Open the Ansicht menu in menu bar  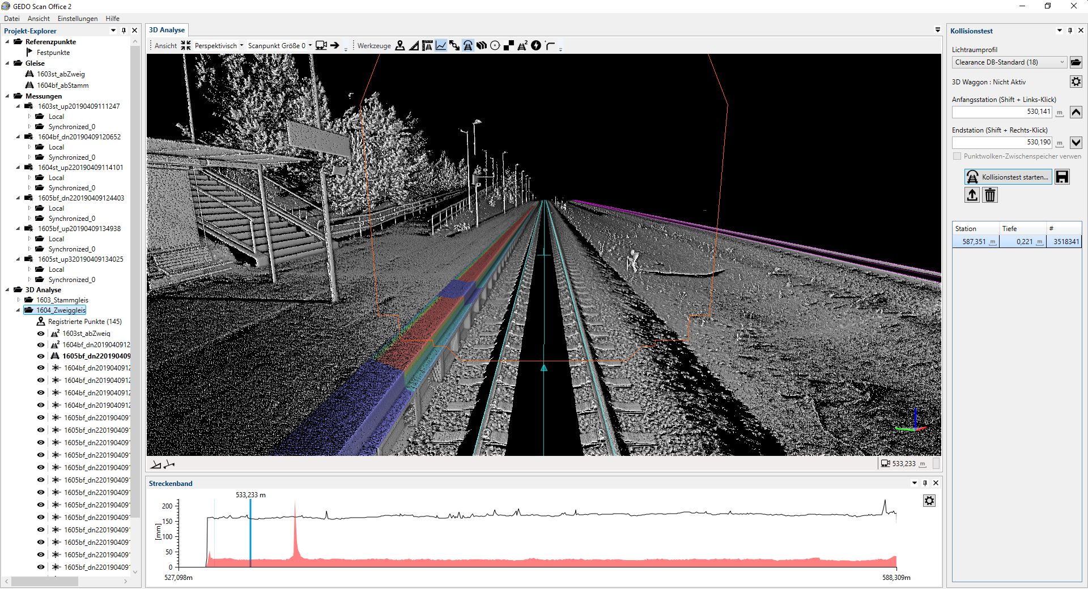click(39, 19)
